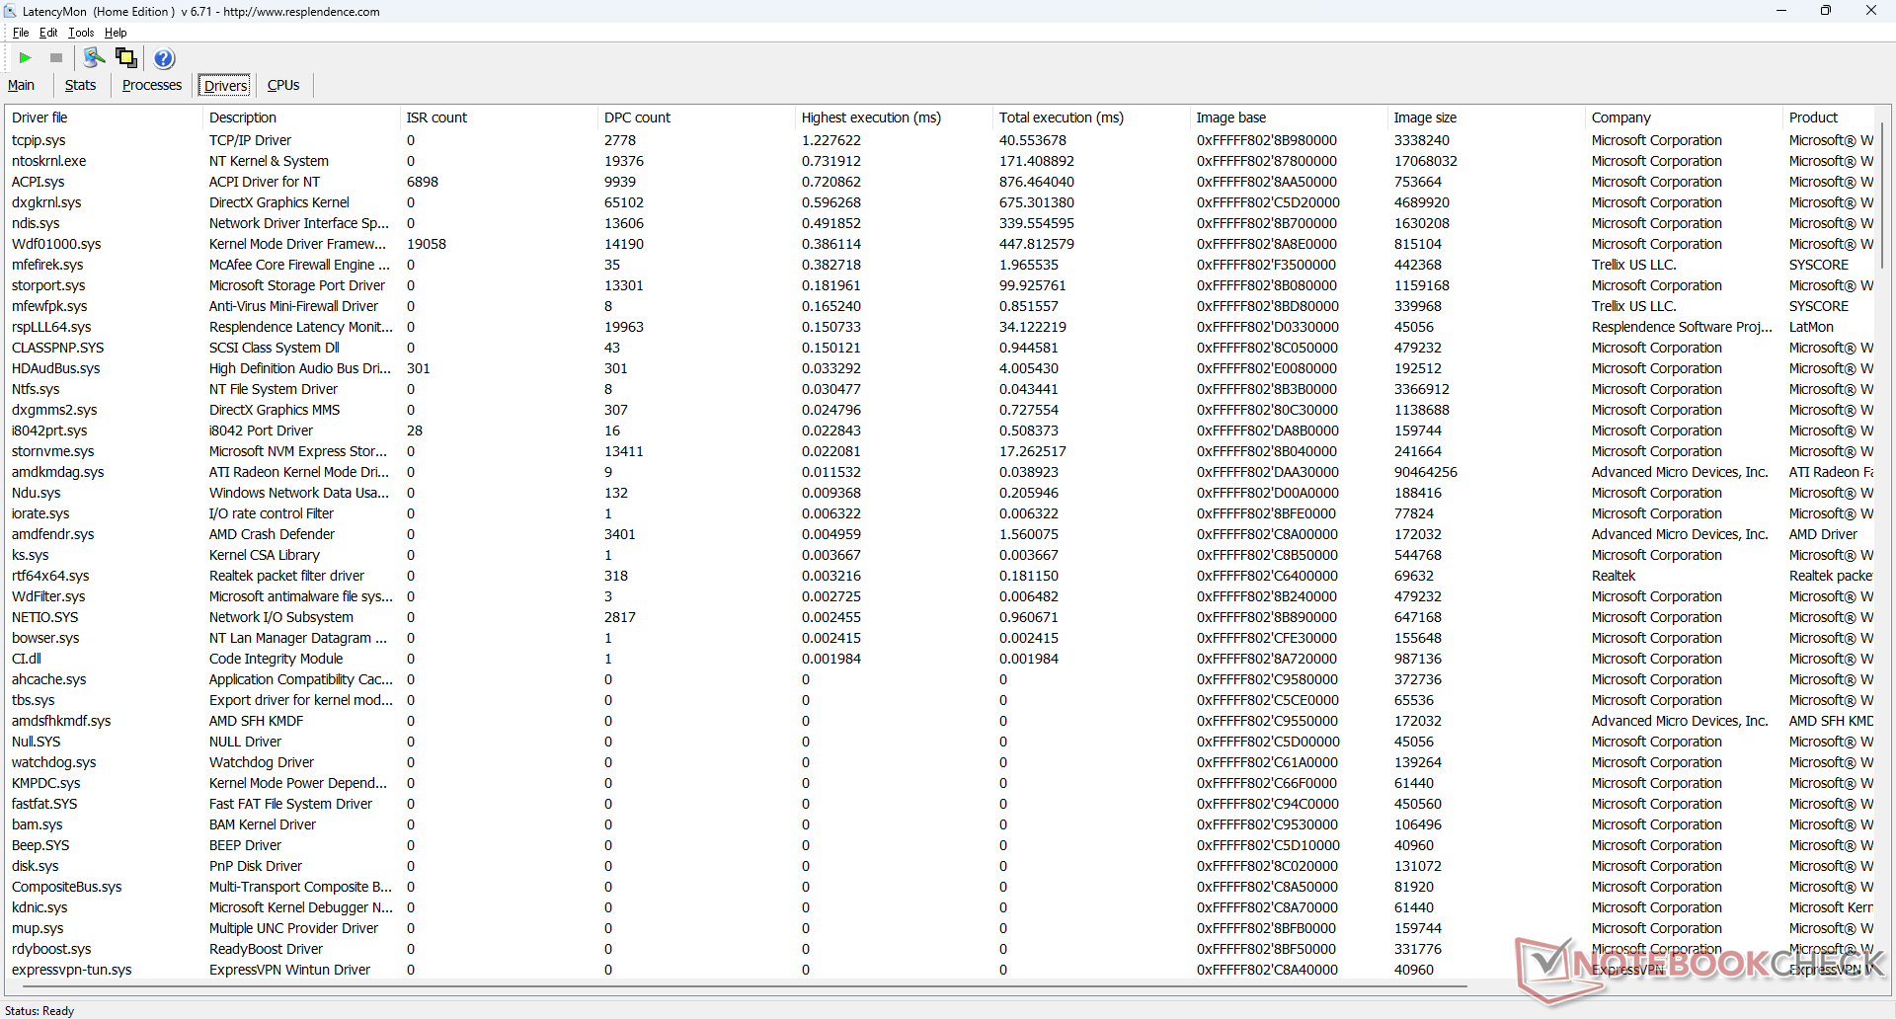This screenshot has width=1896, height=1019.
Task: Select the WdFilter.sys driver row
Action: tap(940, 596)
